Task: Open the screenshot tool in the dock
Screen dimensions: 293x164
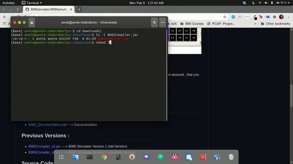Action: (217, 157)
